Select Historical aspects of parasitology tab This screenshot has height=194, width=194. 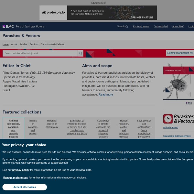(x=52, y=124)
